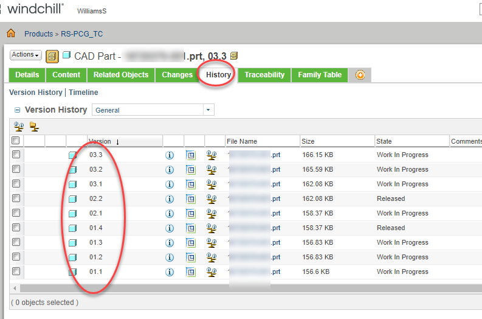This screenshot has height=319, width=482.
Task: Check the box for version 03.2
Action: tap(16, 169)
